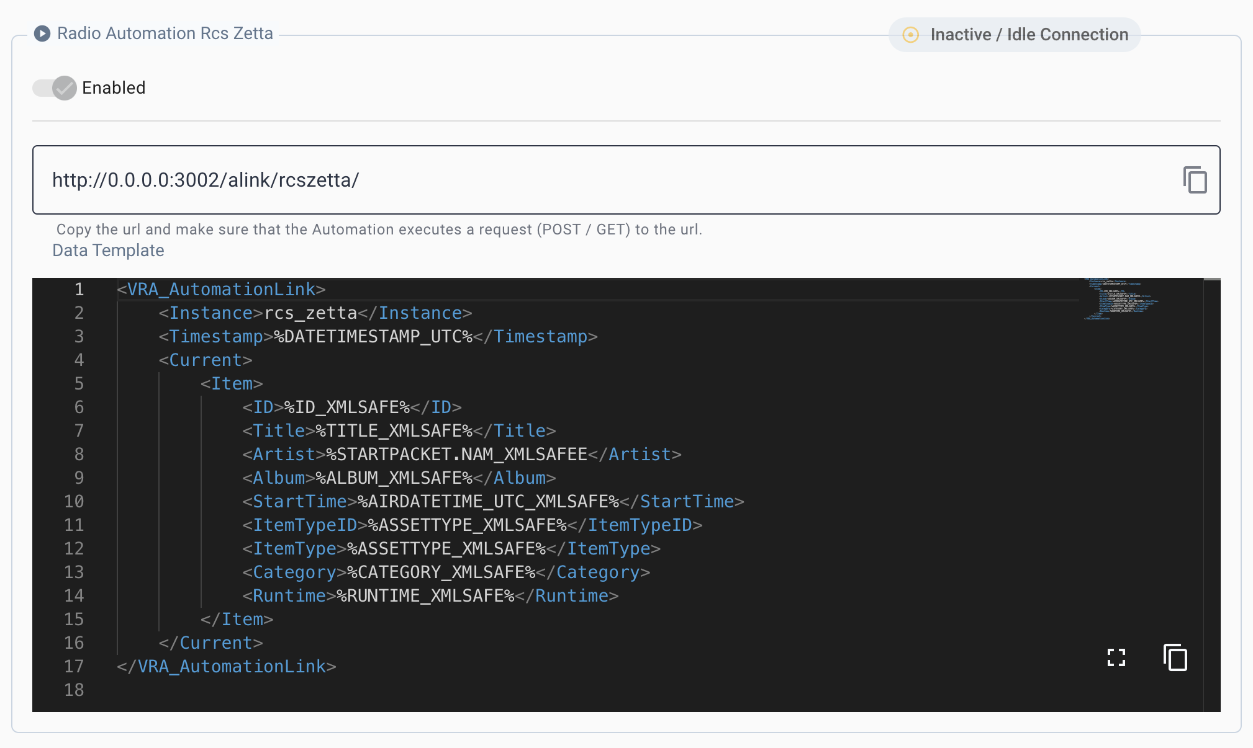1253x748 pixels.
Task: Click the Title %TITLE_XMLSAFE% line
Action: [399, 430]
